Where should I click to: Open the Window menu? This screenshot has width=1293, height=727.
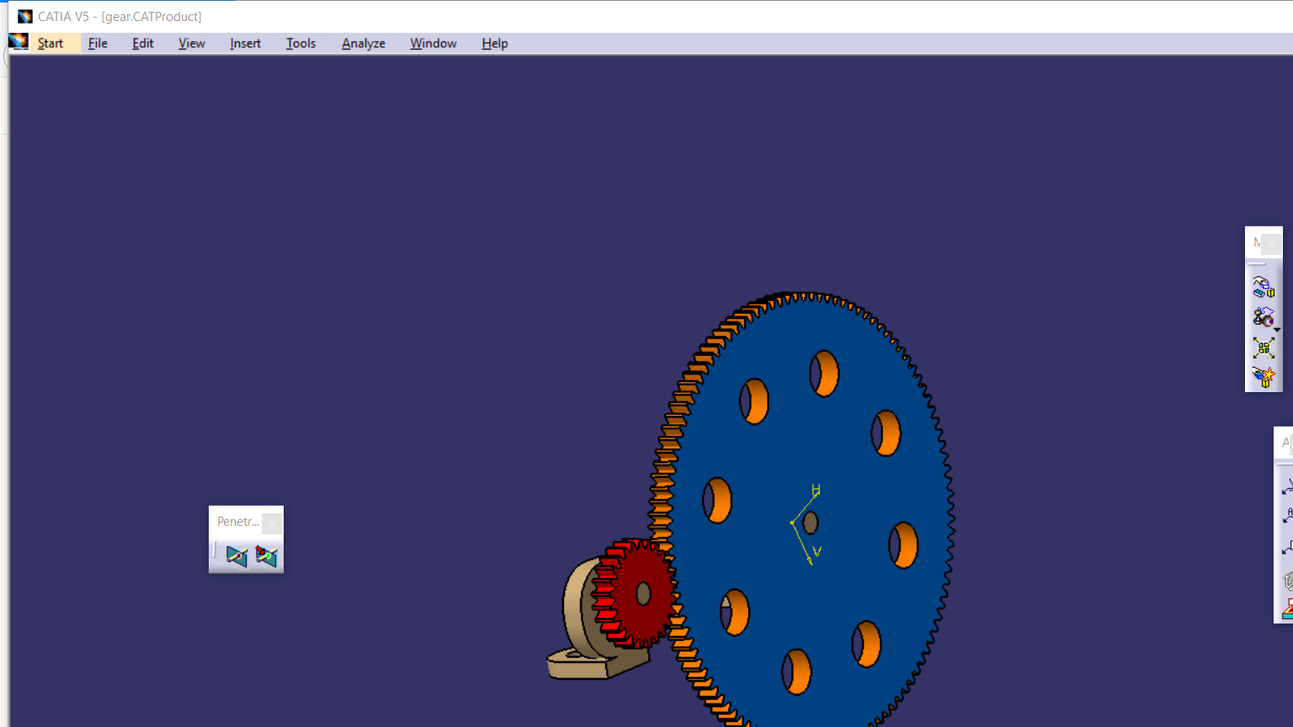[434, 43]
